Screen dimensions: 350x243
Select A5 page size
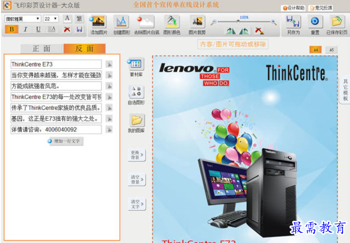[x=332, y=49]
